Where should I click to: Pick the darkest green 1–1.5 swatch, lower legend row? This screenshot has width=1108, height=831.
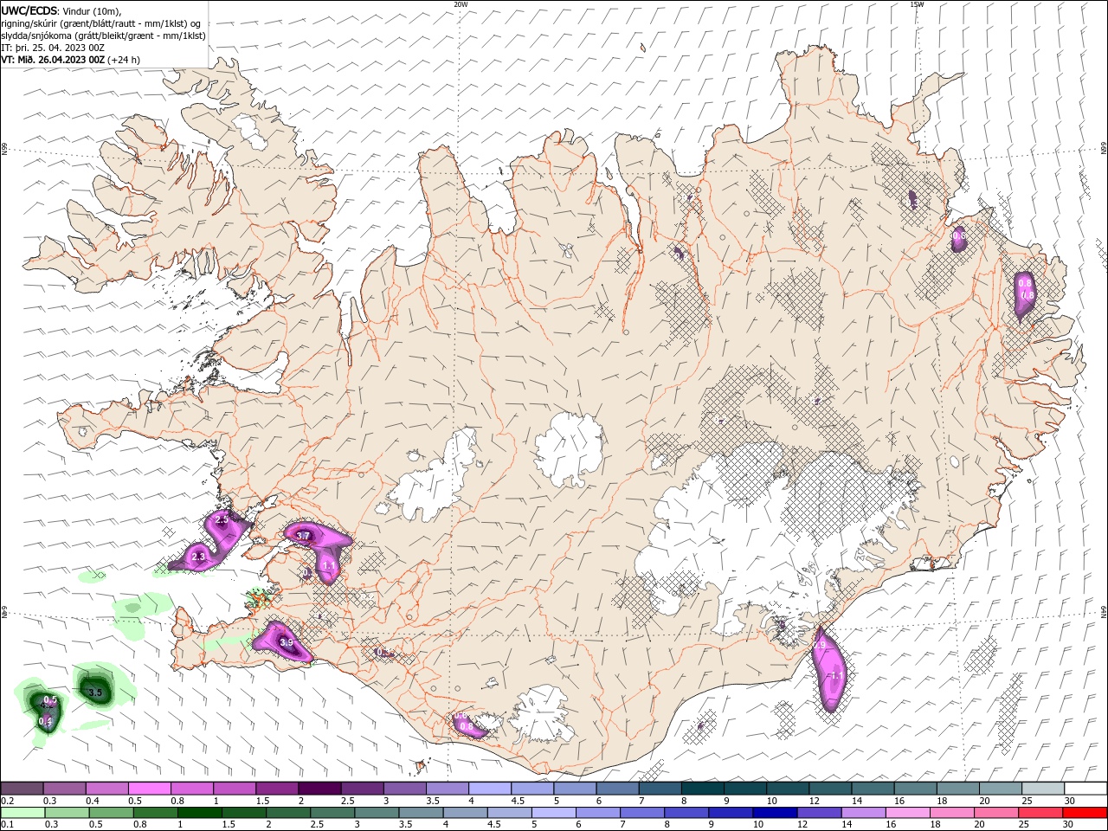[199, 813]
